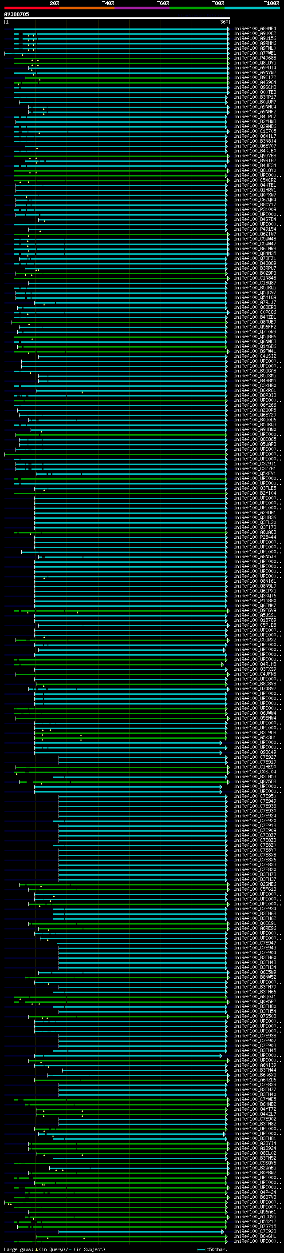The width and height of the screenshot is (284, 1253).
Task: Select the UniRef100_Q29ND6 label
Action: [255, 127]
